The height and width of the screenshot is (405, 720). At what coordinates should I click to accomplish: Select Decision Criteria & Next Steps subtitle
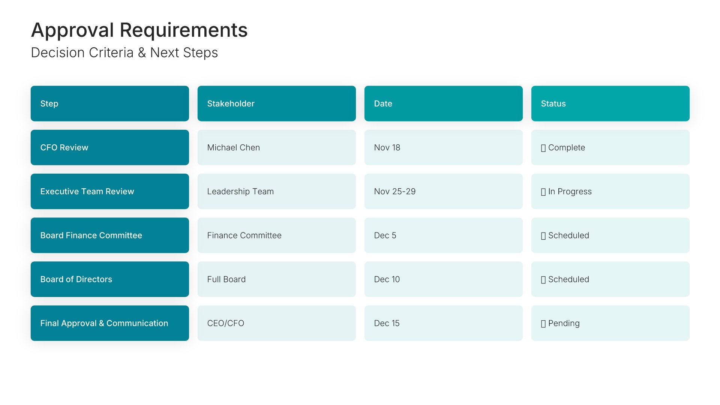coord(124,52)
